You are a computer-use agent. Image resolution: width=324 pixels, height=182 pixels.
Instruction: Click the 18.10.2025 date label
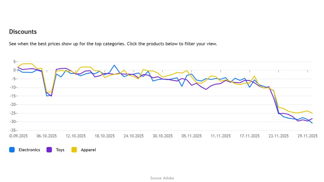[x=104, y=136]
